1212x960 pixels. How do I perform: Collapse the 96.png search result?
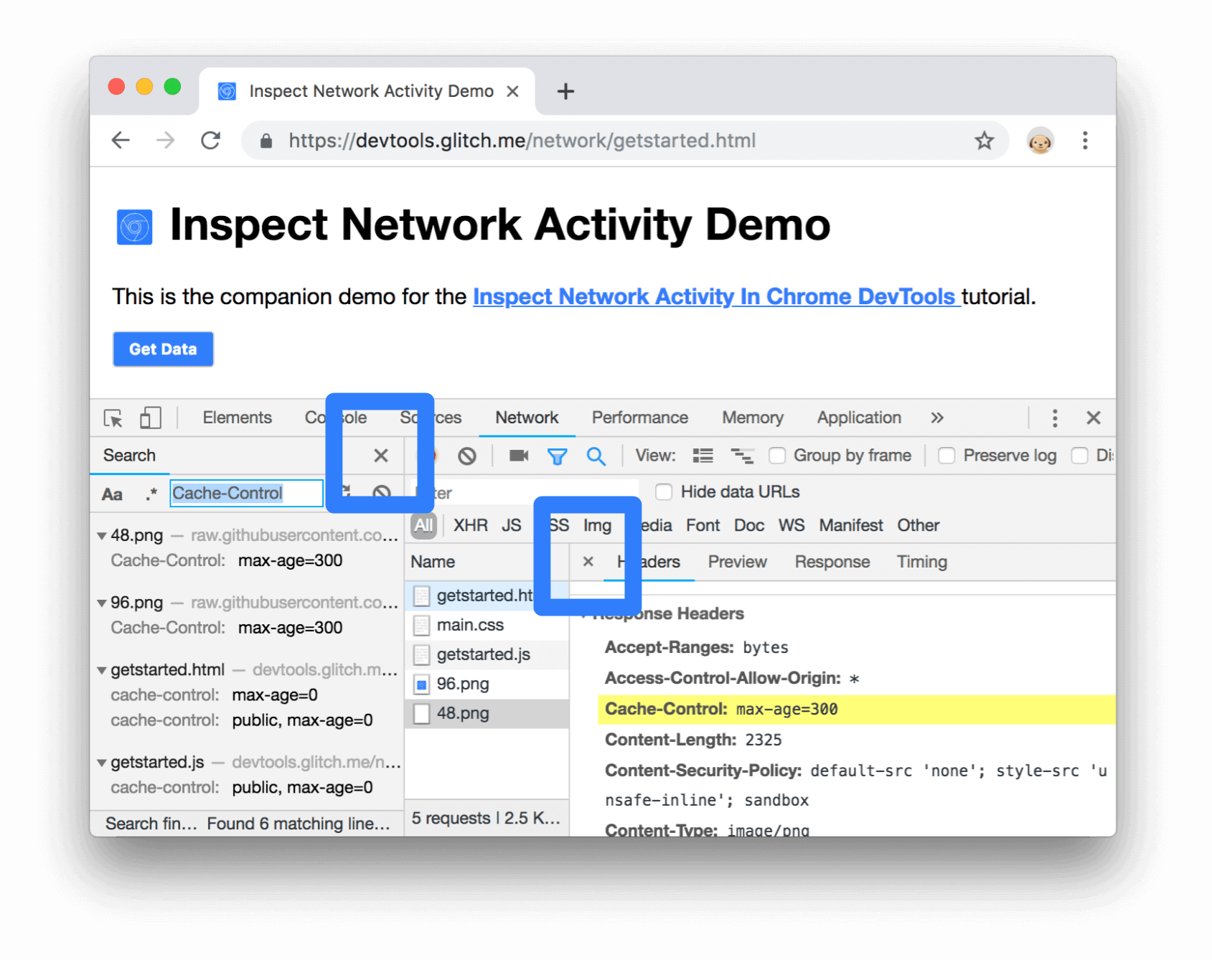coord(102,603)
